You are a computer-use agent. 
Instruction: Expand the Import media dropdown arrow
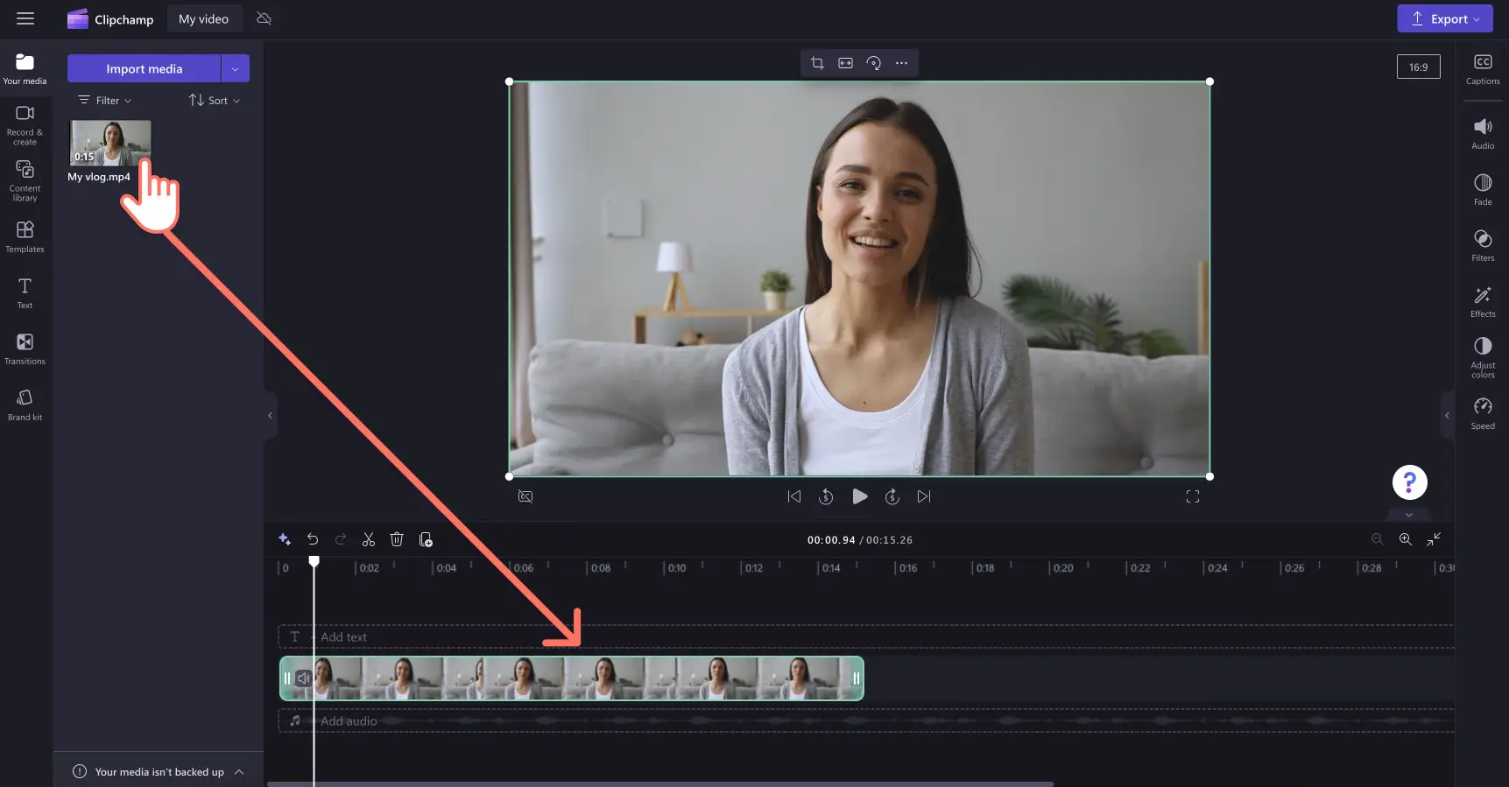(236, 68)
